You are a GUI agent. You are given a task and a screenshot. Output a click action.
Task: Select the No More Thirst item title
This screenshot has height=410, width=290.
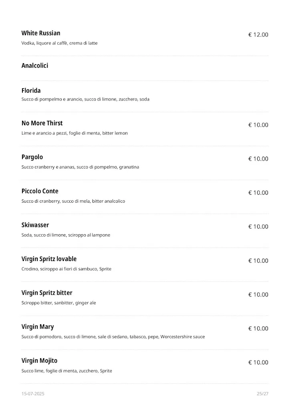pyautogui.click(x=42, y=123)
